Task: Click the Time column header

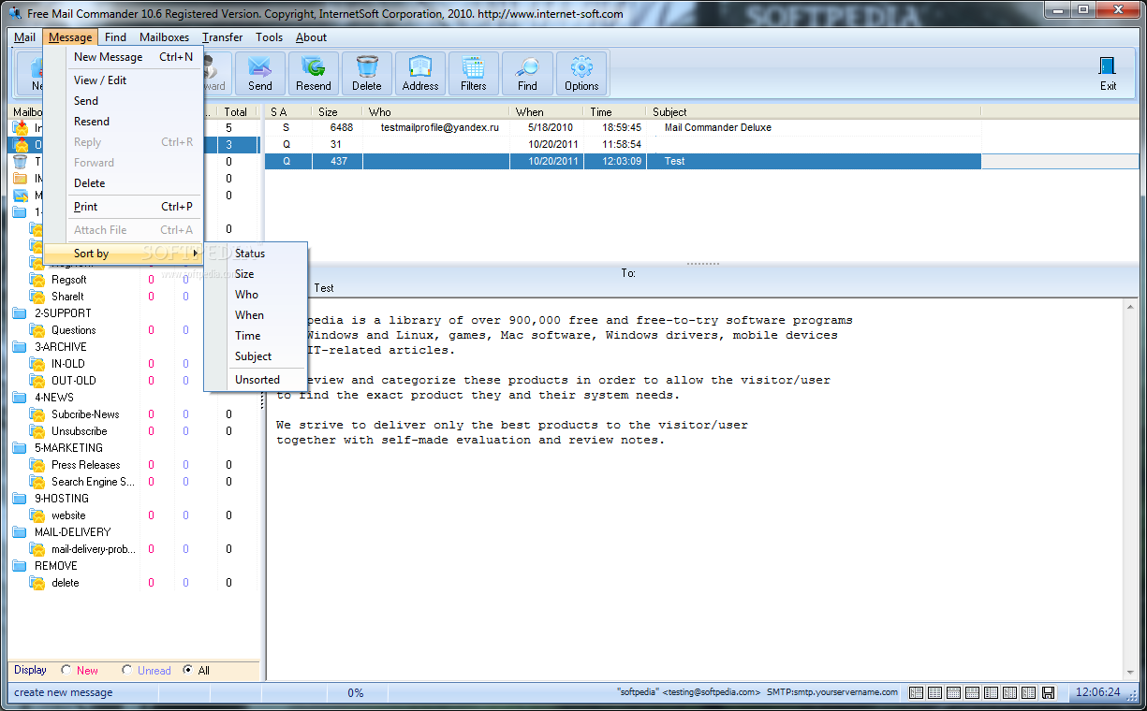Action: pos(614,112)
